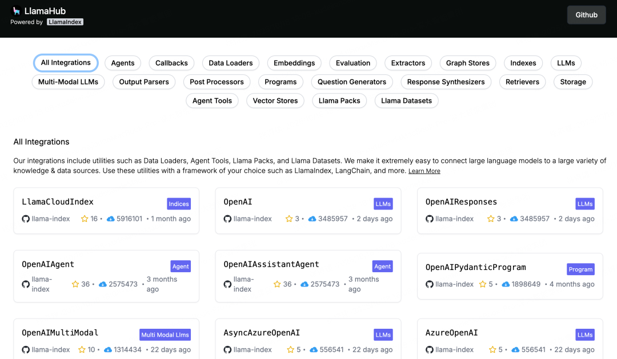Click the LlamaHub llama logo icon
The height and width of the screenshot is (359, 617).
16,11
